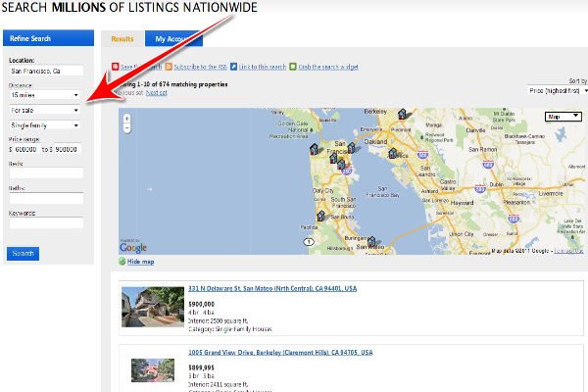The height and width of the screenshot is (392, 588).
Task: Click the Location text field
Action: click(x=45, y=72)
